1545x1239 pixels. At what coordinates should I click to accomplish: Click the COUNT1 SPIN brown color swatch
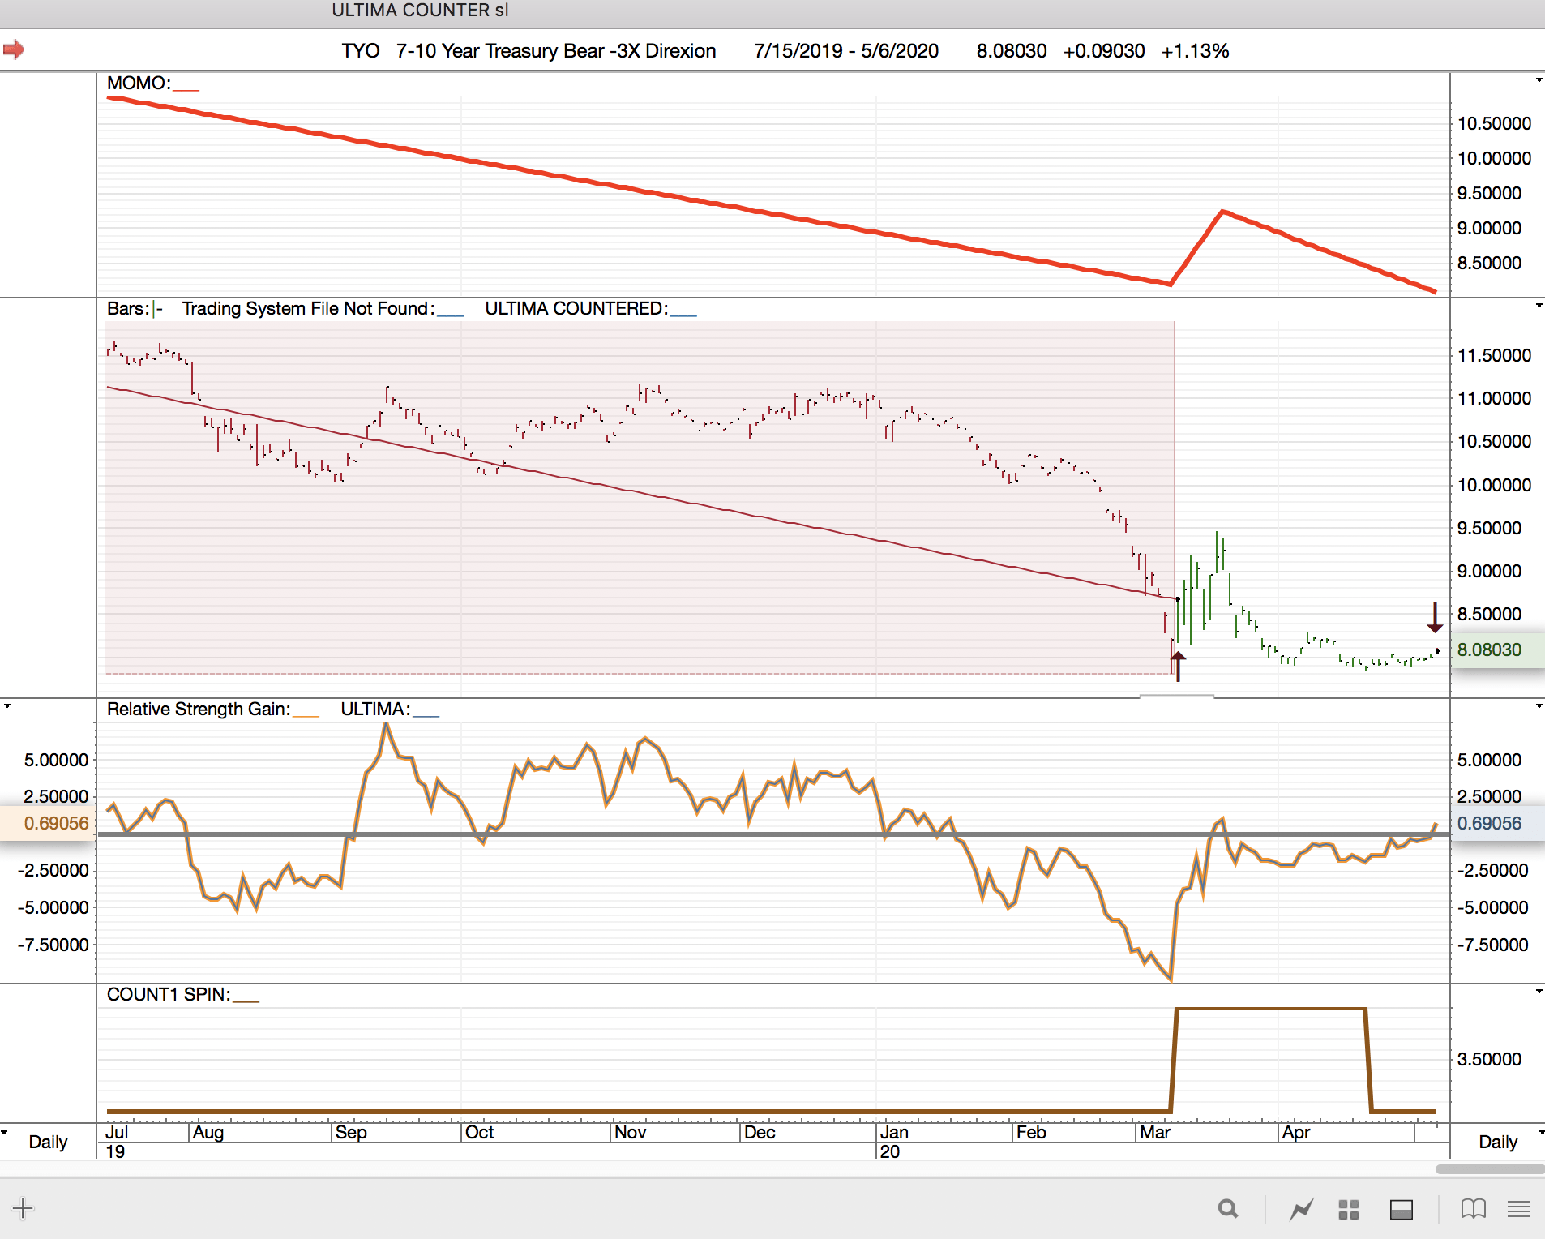click(246, 1001)
